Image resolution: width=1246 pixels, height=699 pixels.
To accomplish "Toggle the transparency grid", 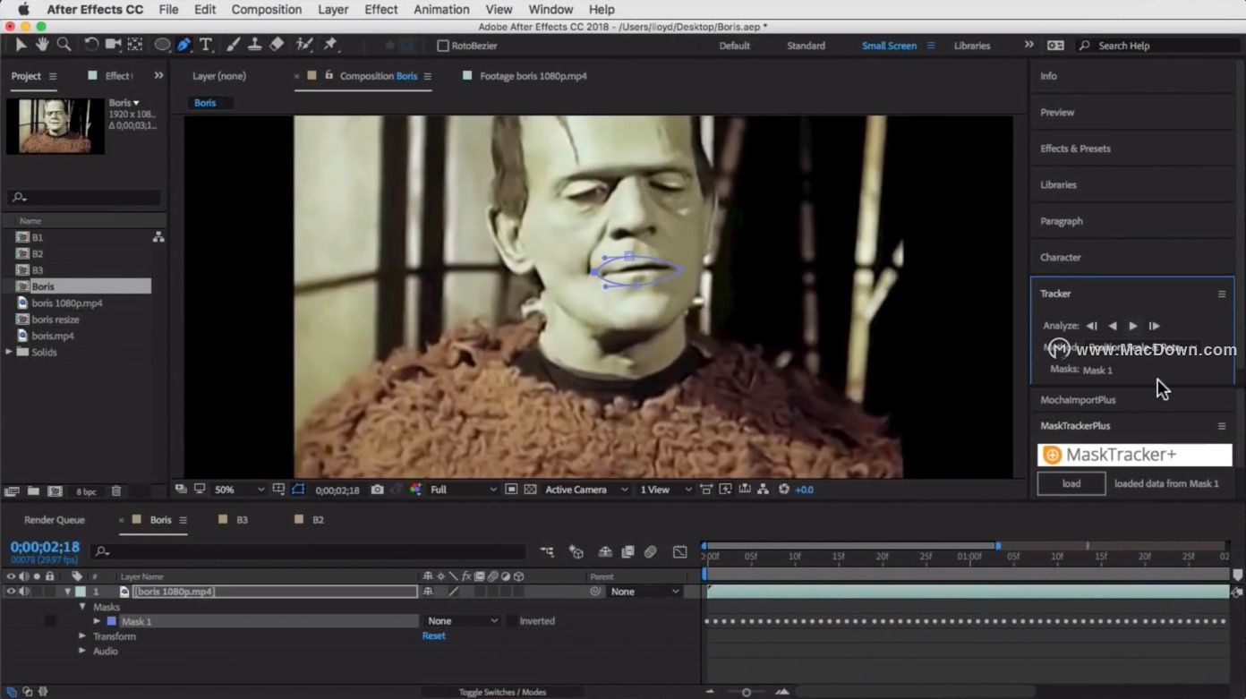I will [530, 490].
